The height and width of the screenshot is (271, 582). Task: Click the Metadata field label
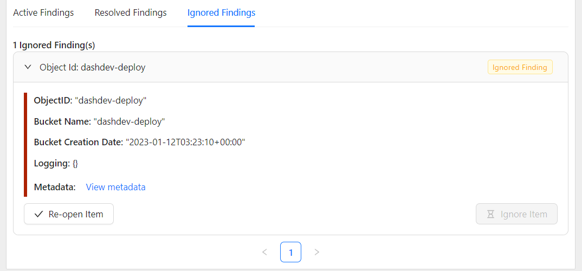[55, 187]
